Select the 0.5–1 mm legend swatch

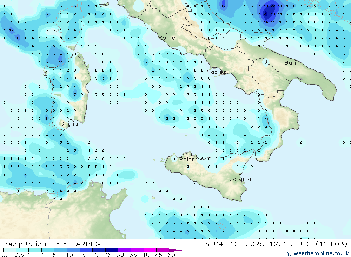pyautogui.click(x=22, y=250)
